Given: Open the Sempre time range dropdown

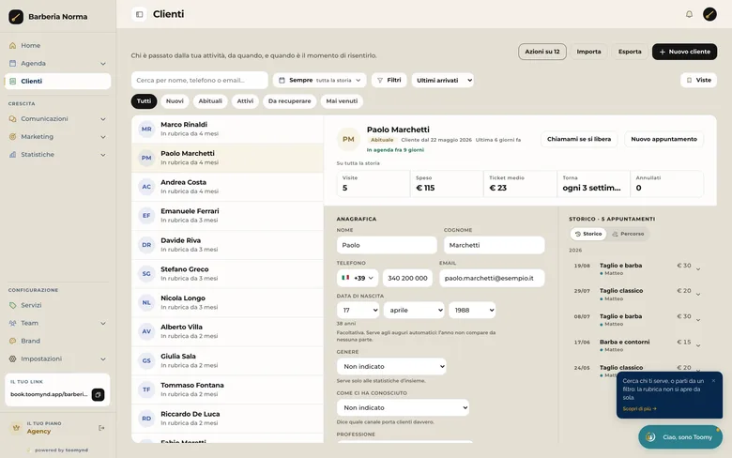Looking at the screenshot, I should coord(320,81).
